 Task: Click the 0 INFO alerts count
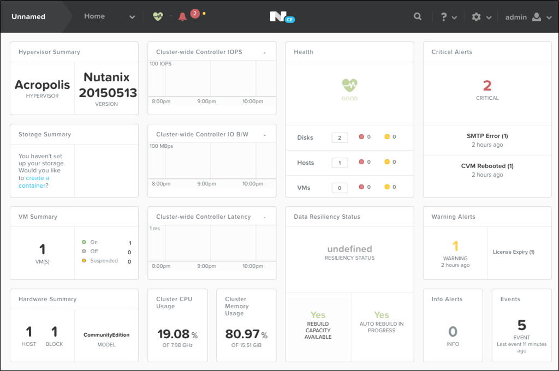(x=453, y=331)
